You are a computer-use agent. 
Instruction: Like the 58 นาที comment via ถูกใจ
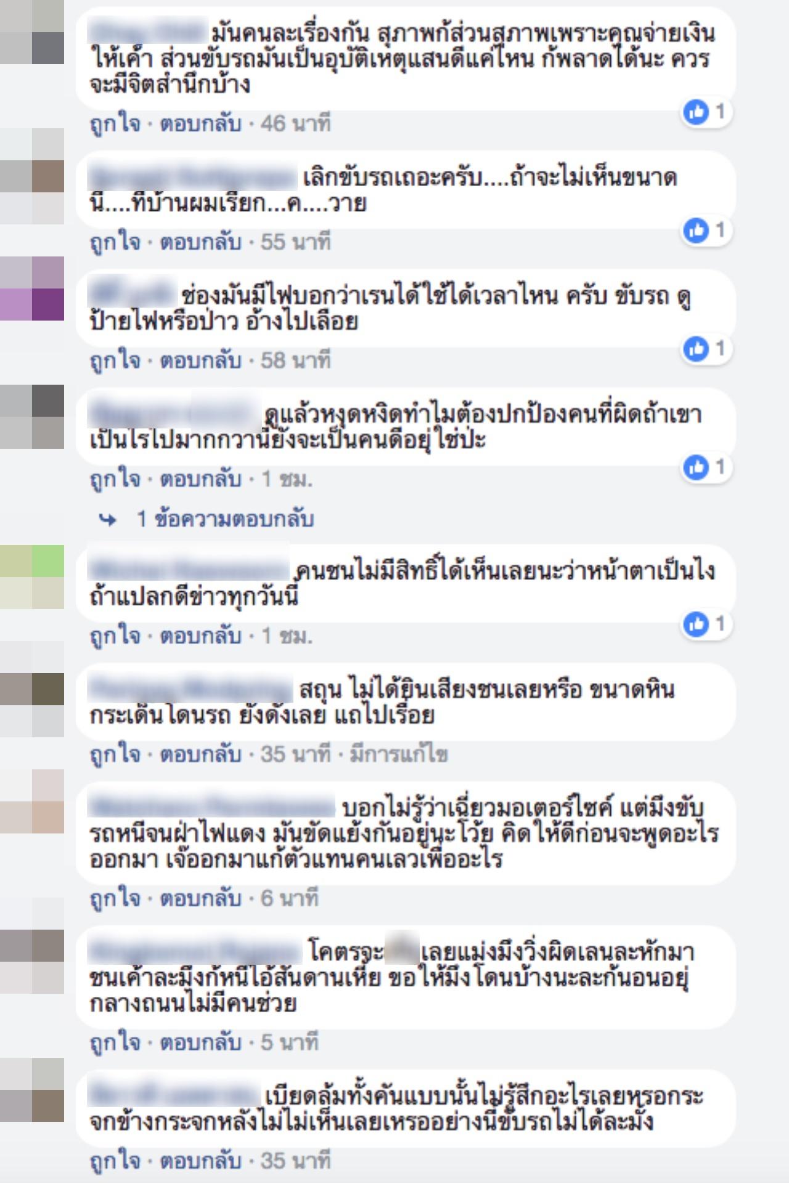pyautogui.click(x=115, y=361)
